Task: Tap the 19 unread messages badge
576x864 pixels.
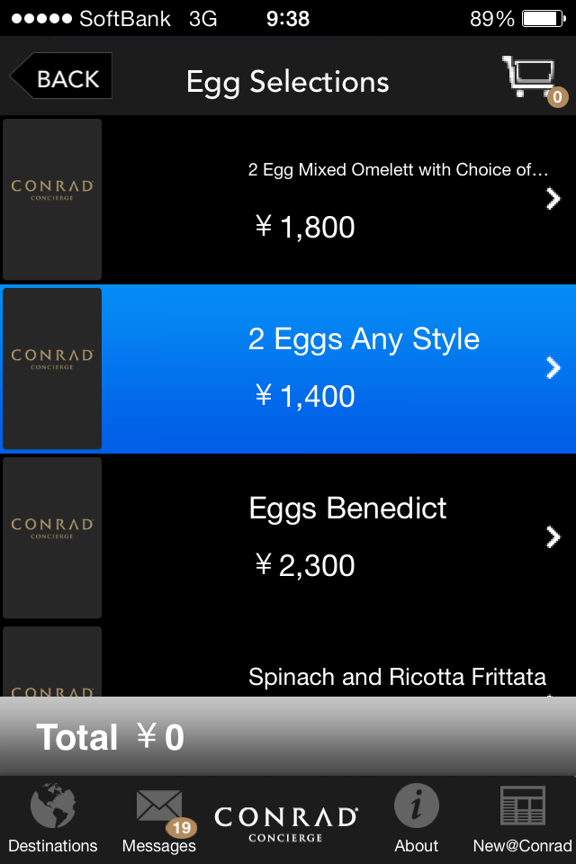Action: pyautogui.click(x=181, y=827)
